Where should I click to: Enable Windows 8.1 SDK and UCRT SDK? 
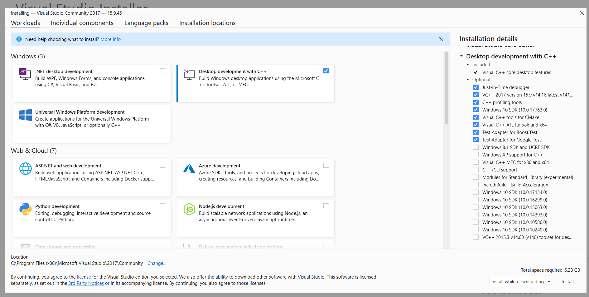(476, 147)
